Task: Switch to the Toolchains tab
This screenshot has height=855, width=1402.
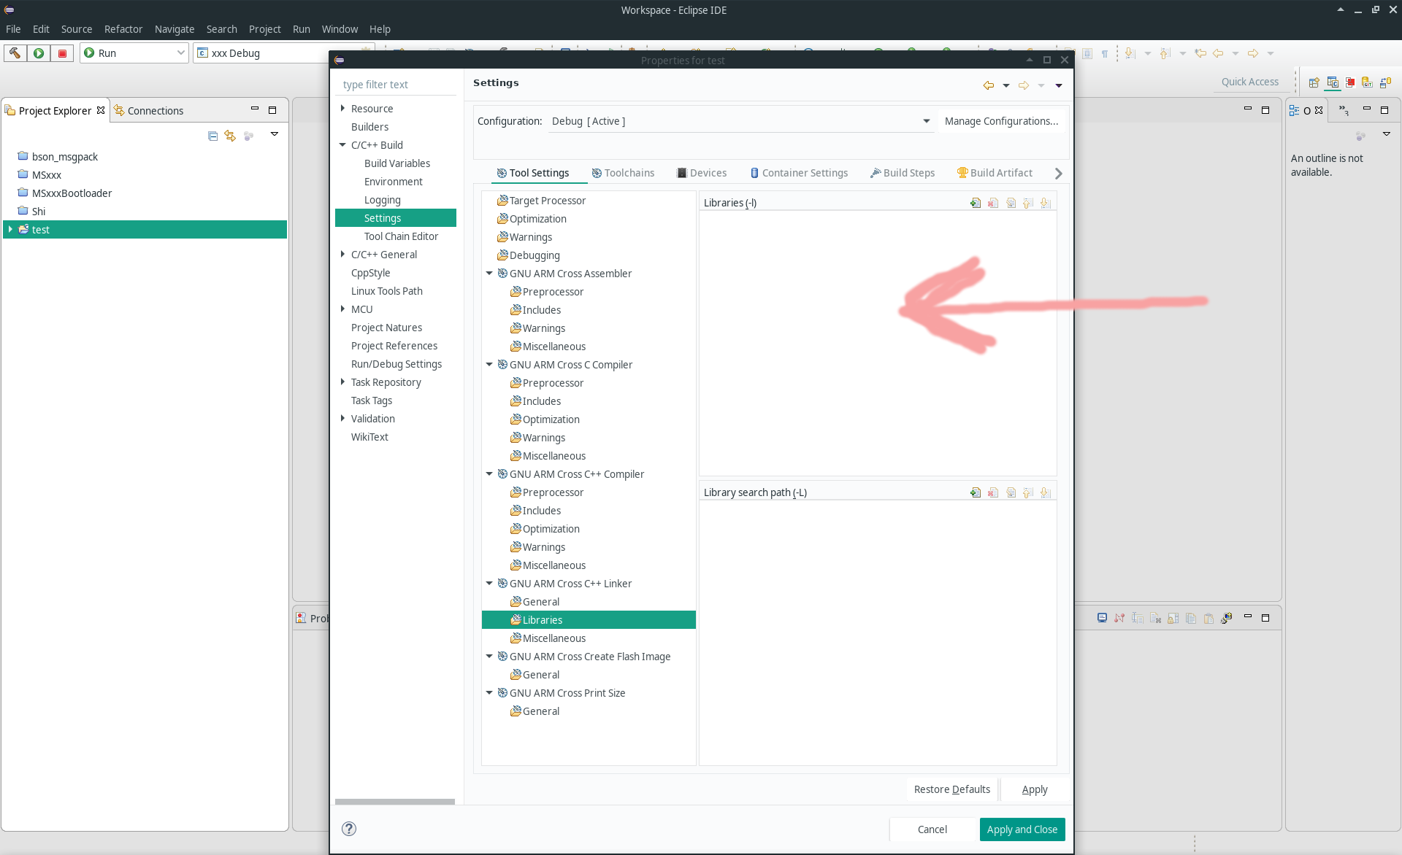Action: (623, 173)
